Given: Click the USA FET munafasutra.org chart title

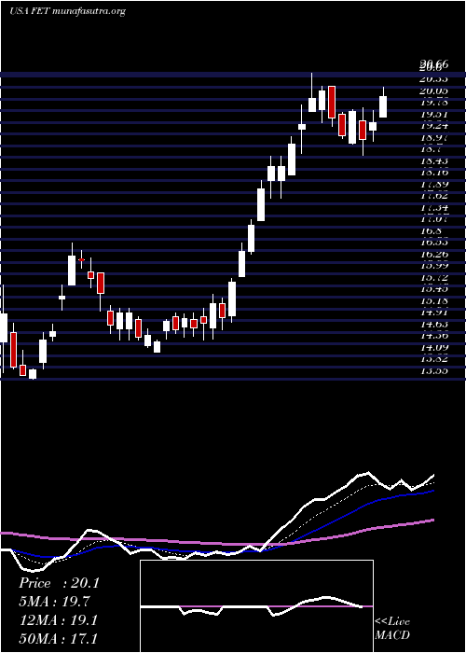Looking at the screenshot, I should pos(67,11).
